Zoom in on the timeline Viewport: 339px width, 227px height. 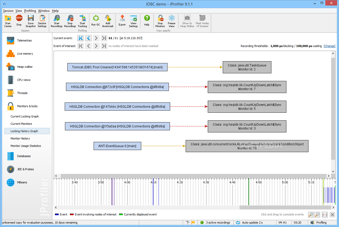(x=311, y=215)
